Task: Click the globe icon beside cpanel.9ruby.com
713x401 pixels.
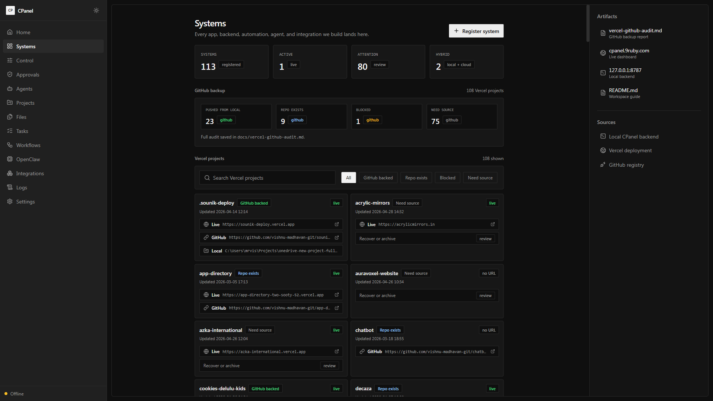Action: (x=603, y=53)
